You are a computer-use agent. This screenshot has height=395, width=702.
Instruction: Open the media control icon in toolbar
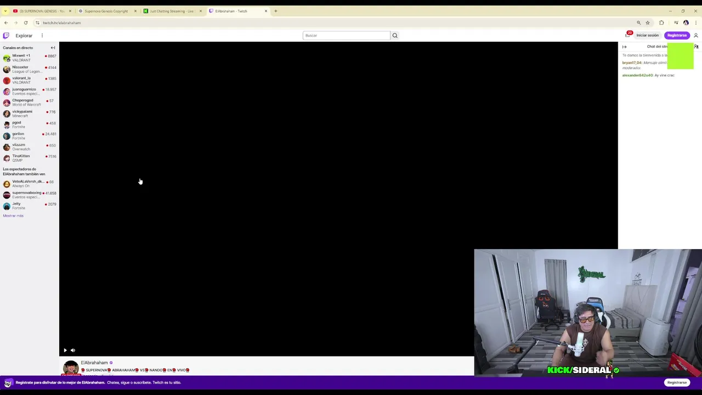[676, 22]
